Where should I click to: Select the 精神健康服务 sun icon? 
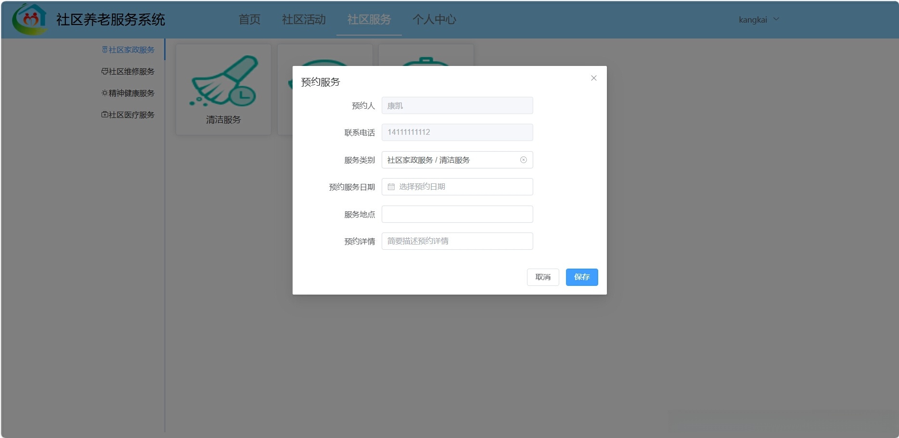[105, 93]
